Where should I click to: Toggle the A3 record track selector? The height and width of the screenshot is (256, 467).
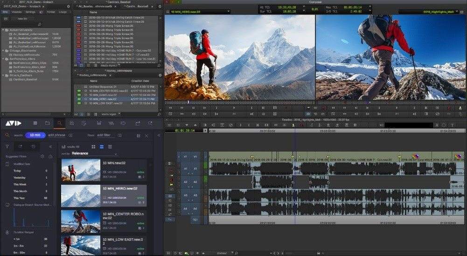[x=195, y=195]
